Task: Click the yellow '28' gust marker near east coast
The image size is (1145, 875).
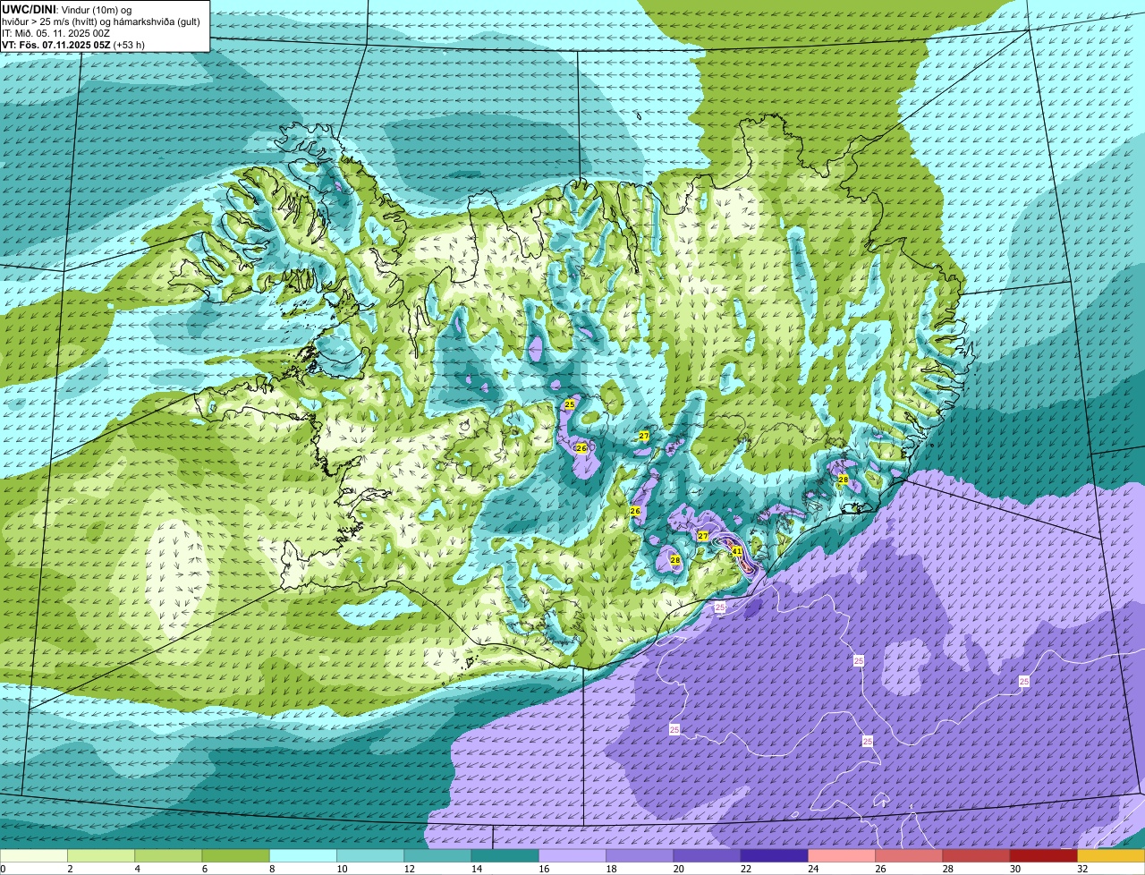Action: point(843,480)
